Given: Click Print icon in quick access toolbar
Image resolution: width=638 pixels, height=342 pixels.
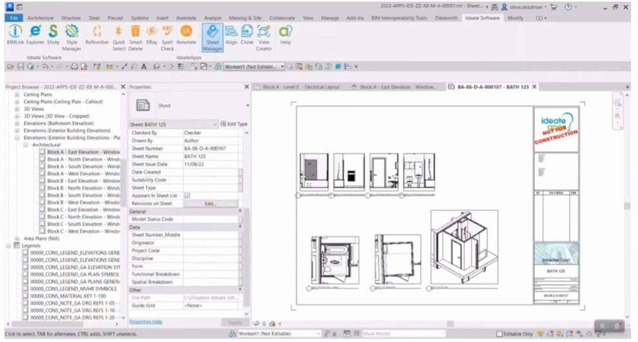Looking at the screenshot, I should tap(75, 67).
